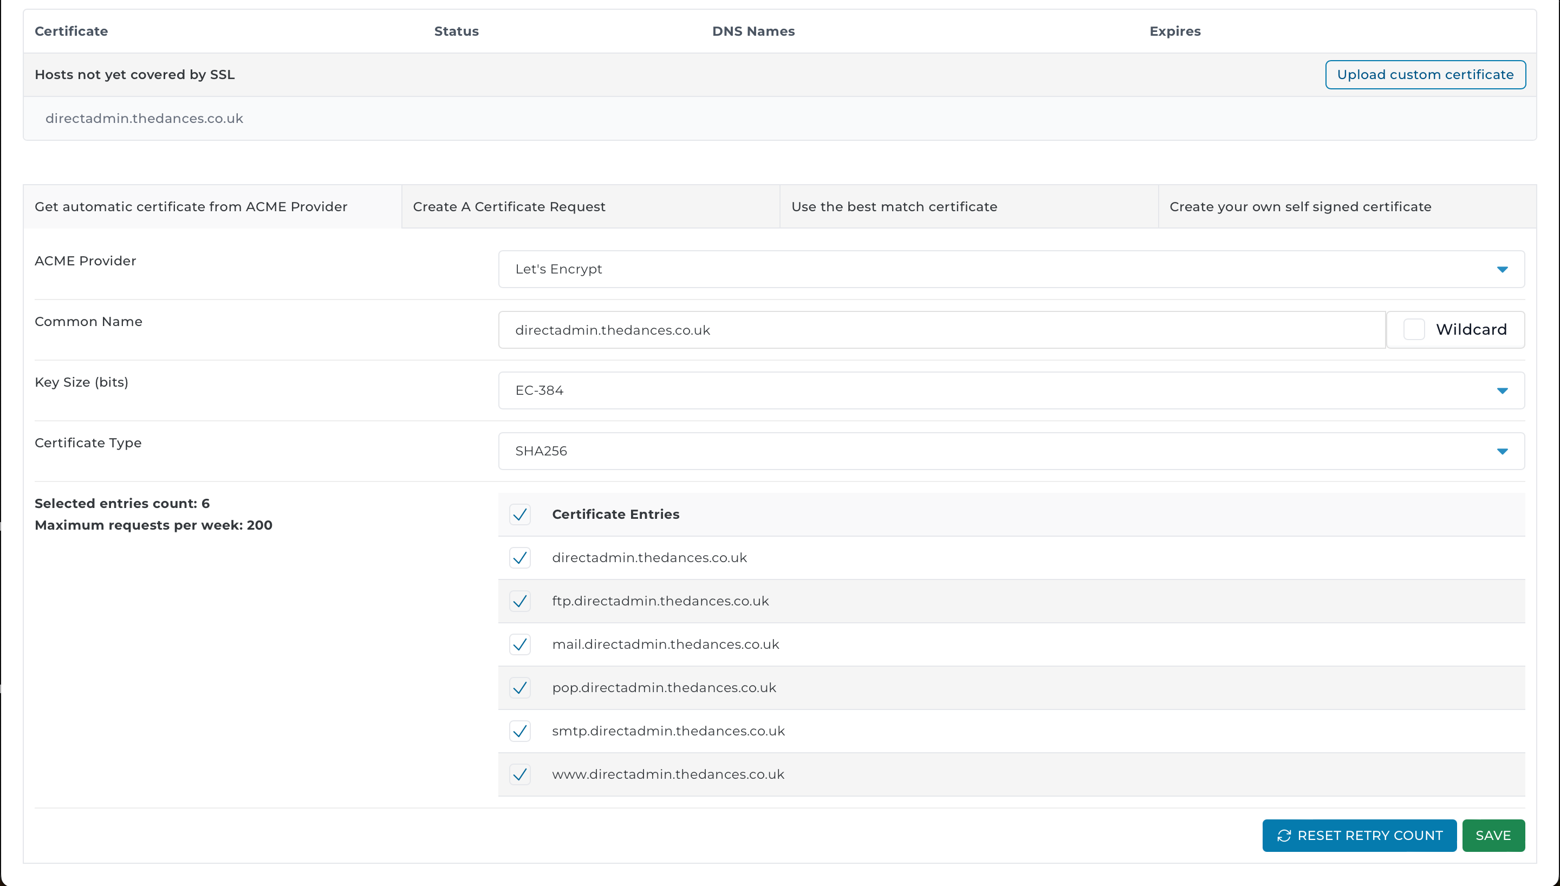
Task: Open Create your own self signed certificate tab
Action: (1347, 207)
